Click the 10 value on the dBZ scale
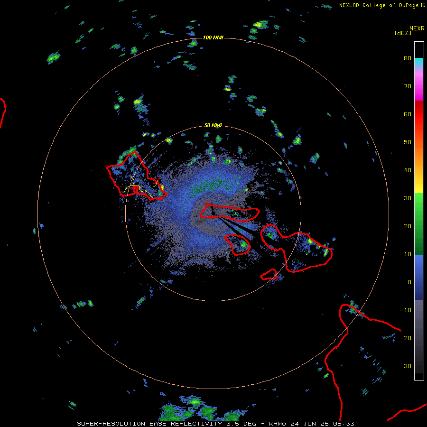Screen dimensions: 427x427 point(408,254)
